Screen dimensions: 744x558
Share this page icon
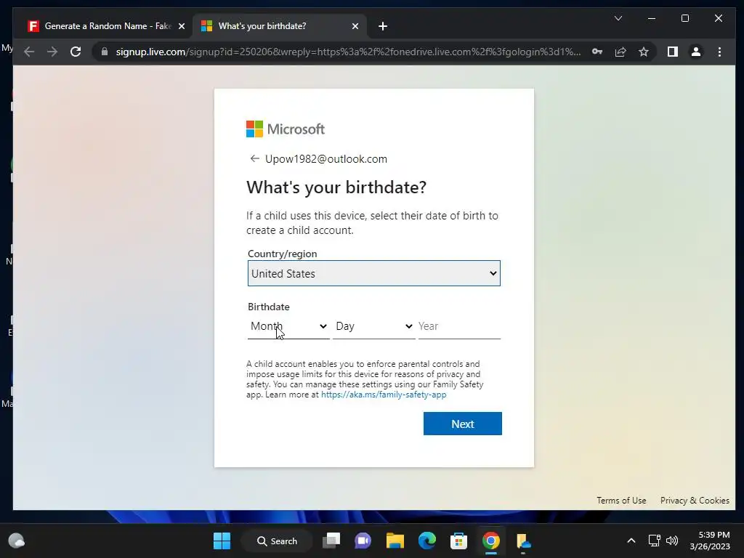(620, 52)
